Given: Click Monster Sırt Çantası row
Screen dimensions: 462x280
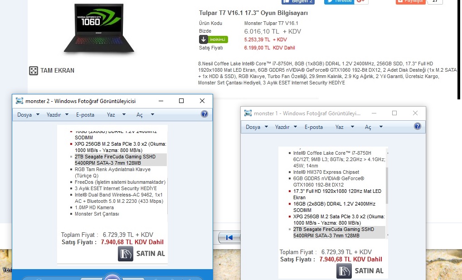Looking at the screenshot, I should click(95, 214).
